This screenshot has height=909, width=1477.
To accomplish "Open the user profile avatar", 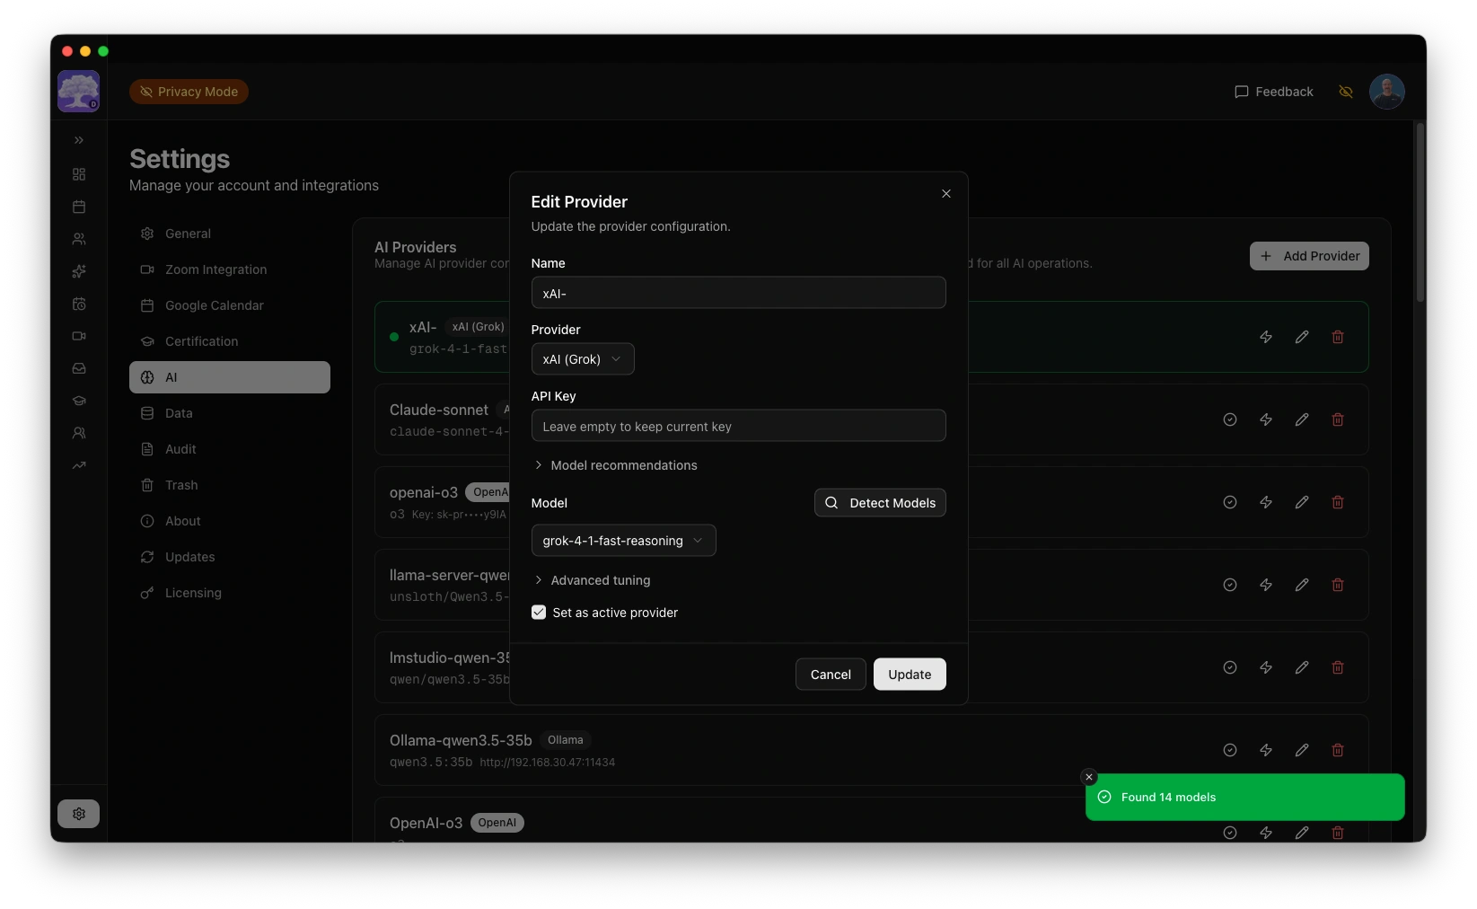I will pyautogui.click(x=1386, y=92).
